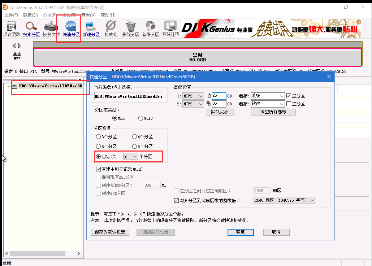372x266 pixels.
Task: Select MBR partition table type
Action: (x=115, y=118)
